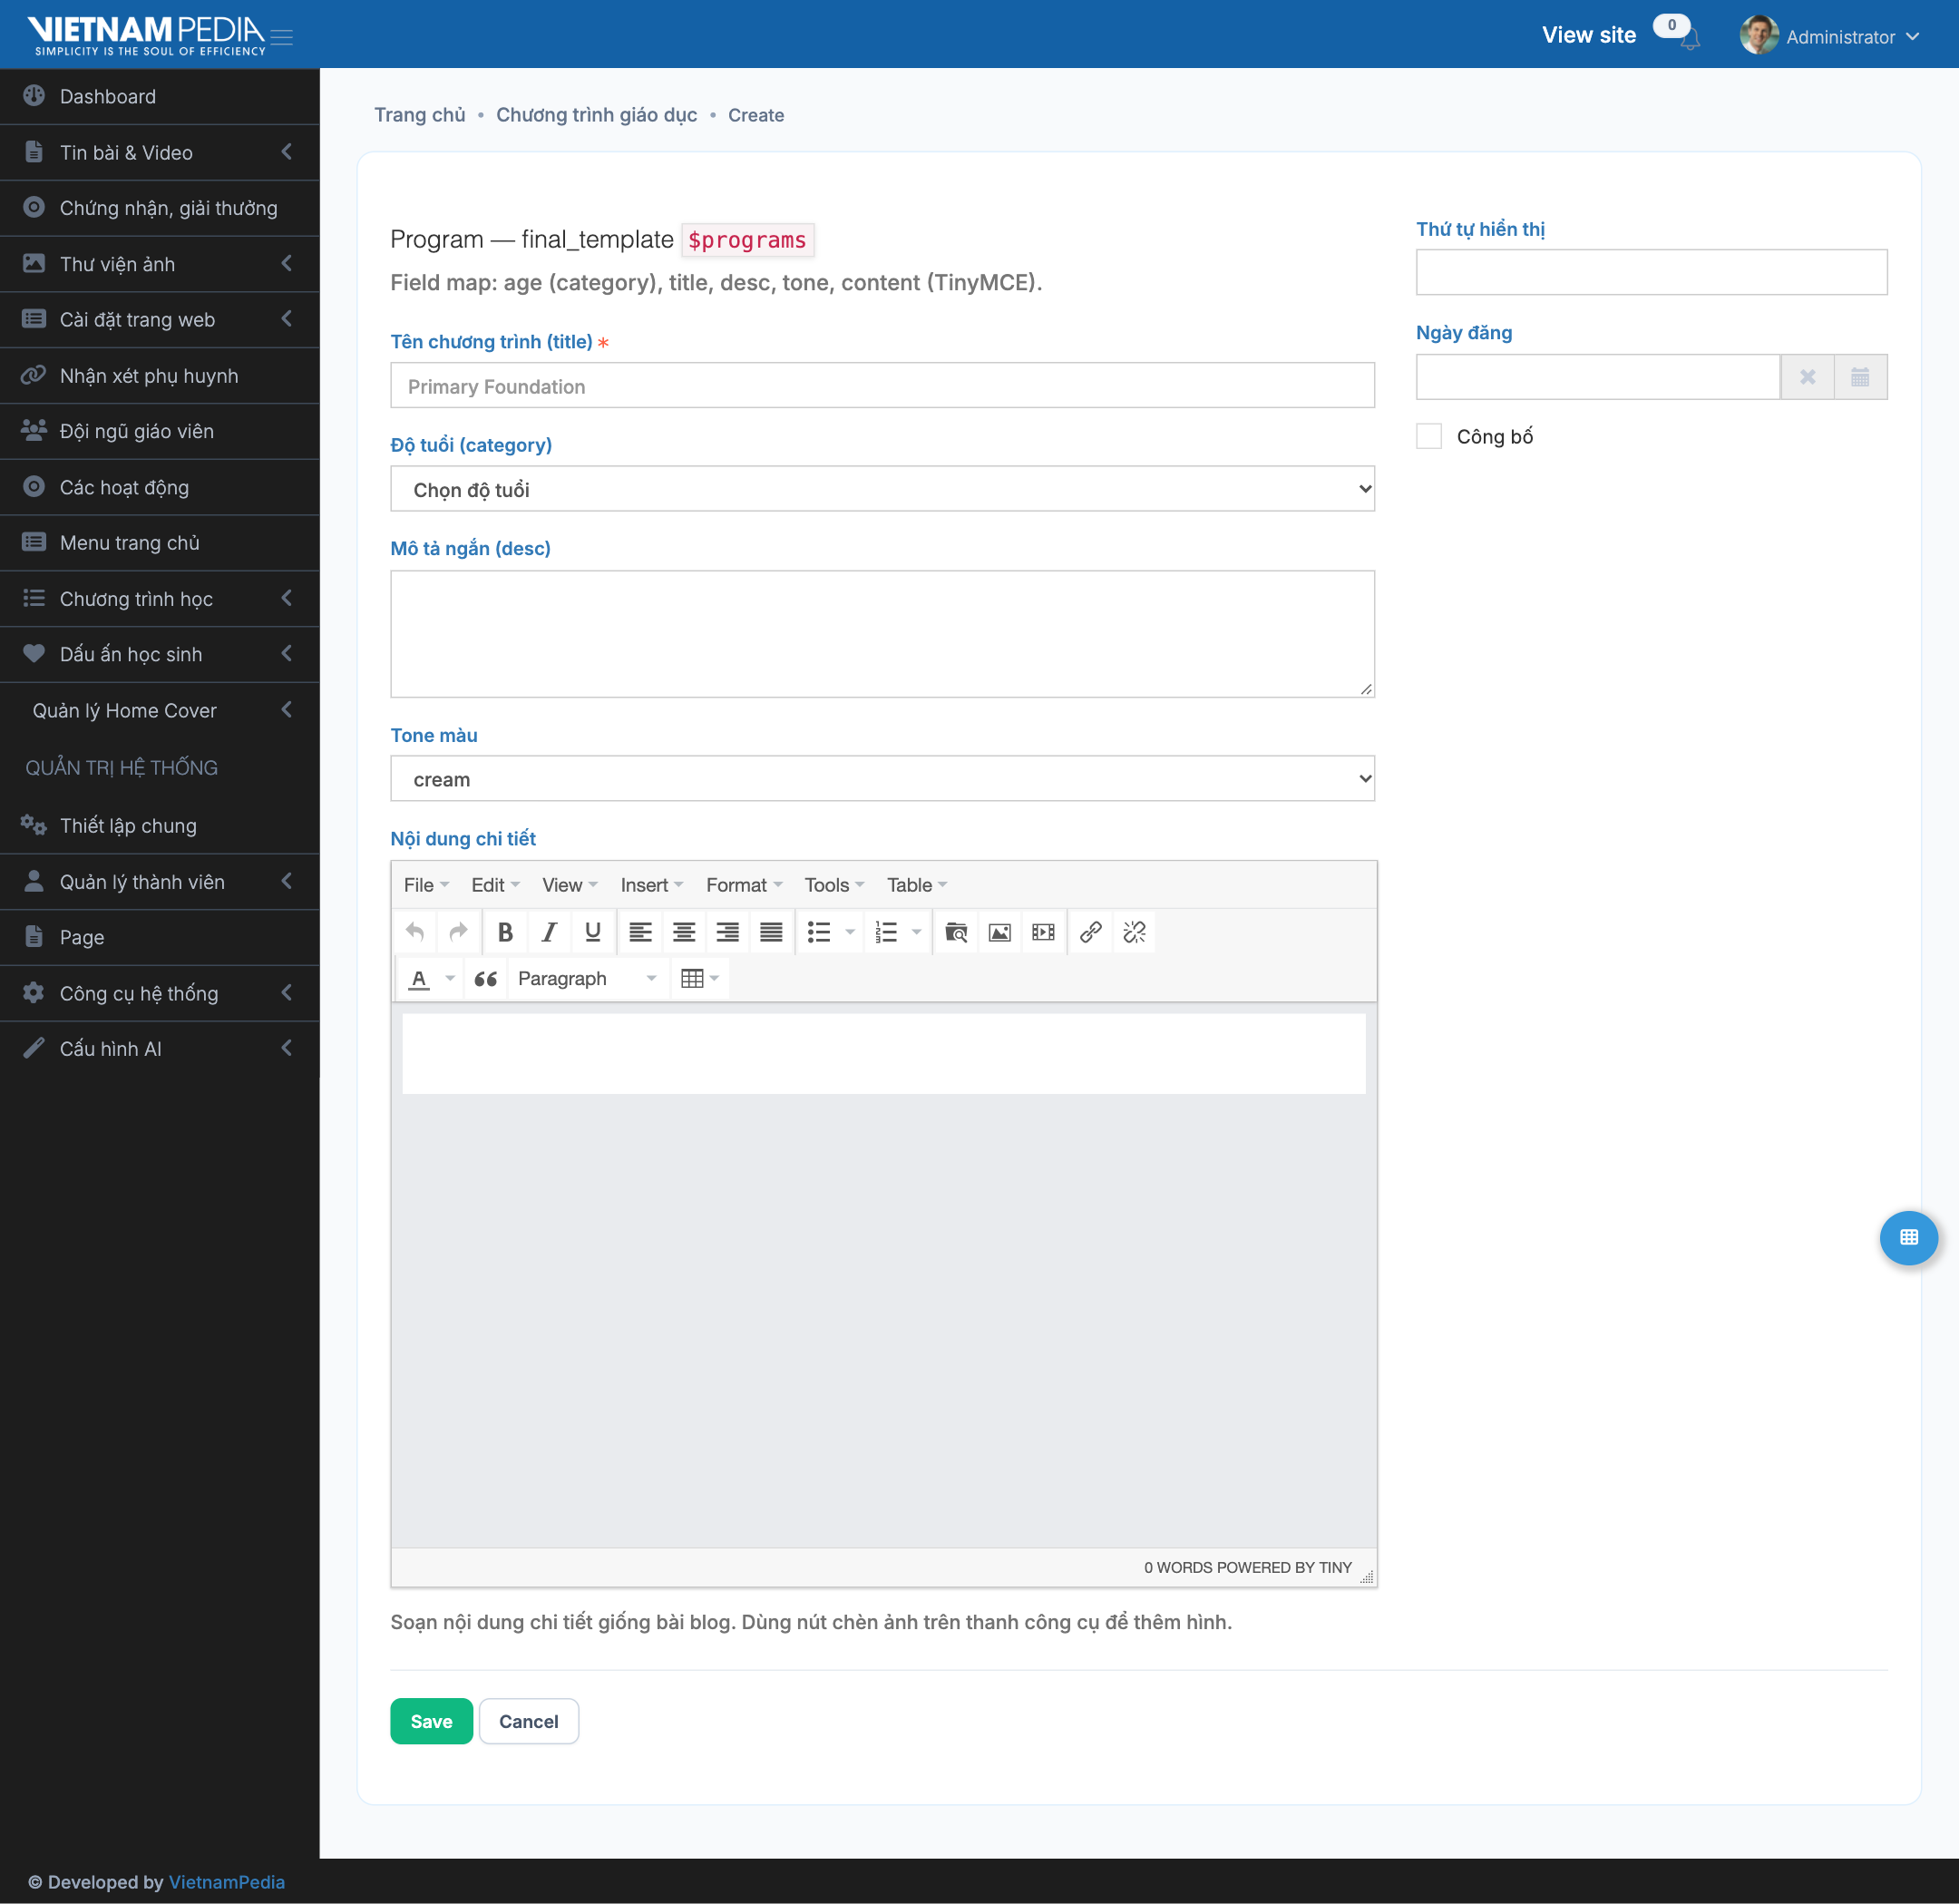Center align text in the editor

point(684,932)
